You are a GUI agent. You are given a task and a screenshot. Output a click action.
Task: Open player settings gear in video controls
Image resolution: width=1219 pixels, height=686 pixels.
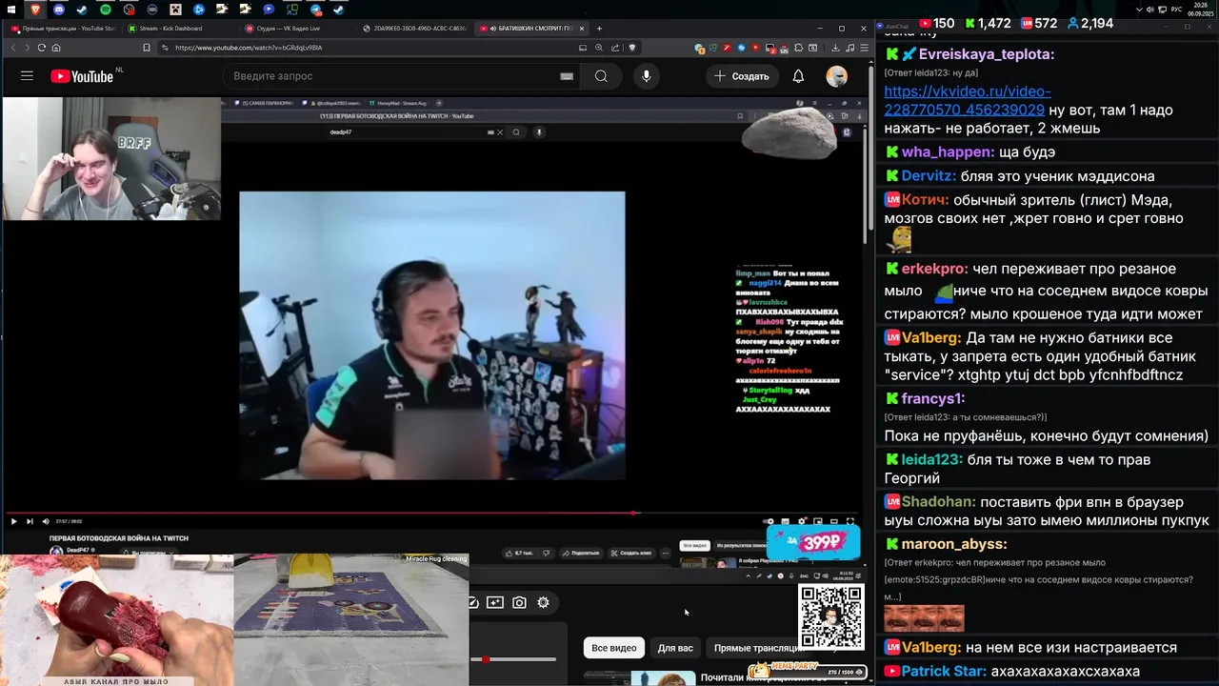802,521
